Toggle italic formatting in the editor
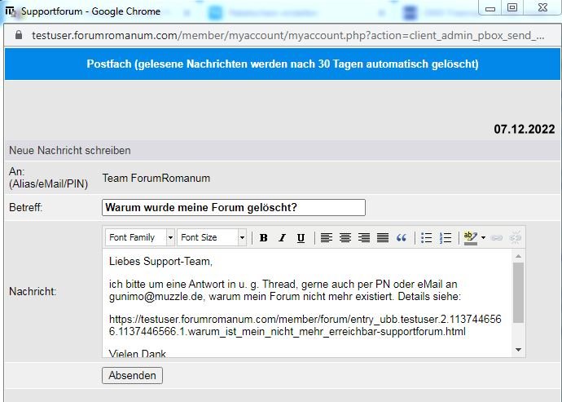Viewport: 562px width, 402px height. [282, 238]
